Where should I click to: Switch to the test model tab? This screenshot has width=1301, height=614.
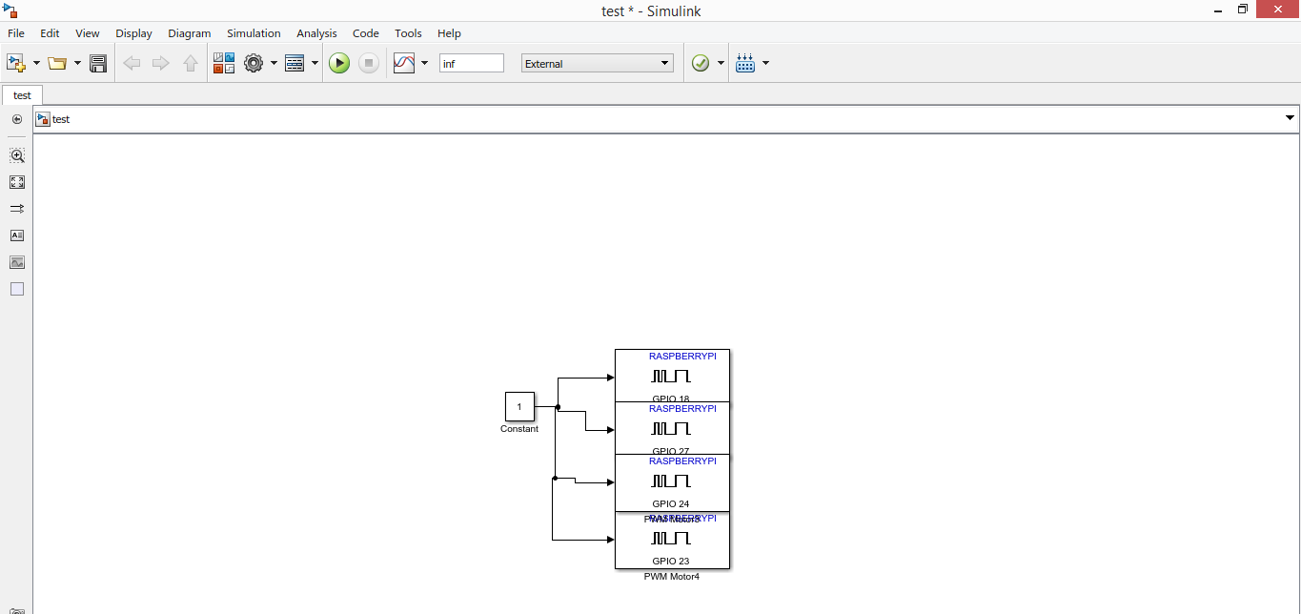coord(22,95)
